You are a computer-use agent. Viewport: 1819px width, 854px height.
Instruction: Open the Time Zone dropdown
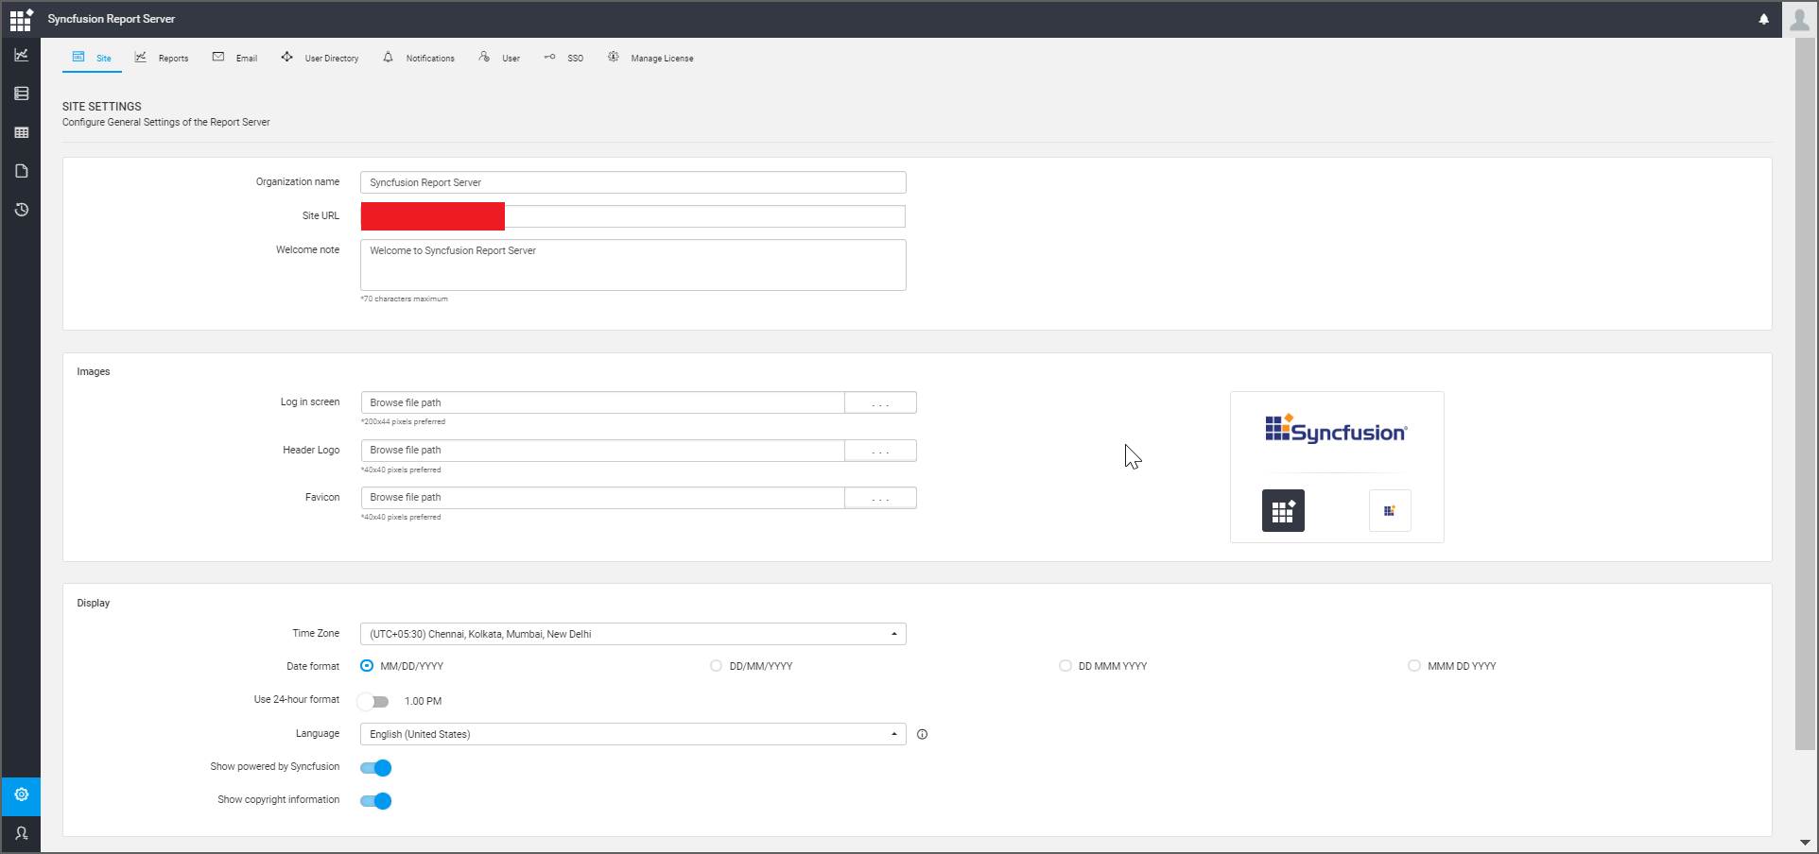click(x=632, y=634)
